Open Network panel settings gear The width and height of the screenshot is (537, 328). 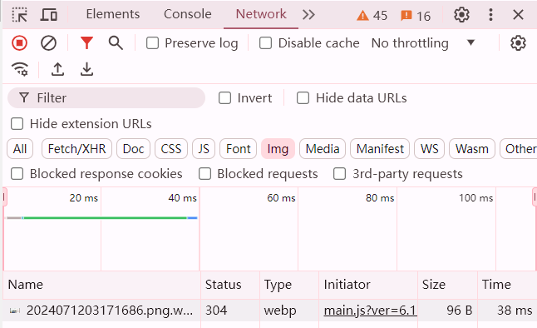[518, 43]
